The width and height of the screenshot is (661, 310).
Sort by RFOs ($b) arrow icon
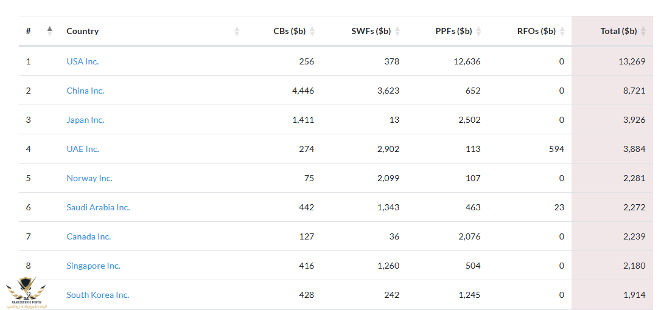pyautogui.click(x=562, y=31)
